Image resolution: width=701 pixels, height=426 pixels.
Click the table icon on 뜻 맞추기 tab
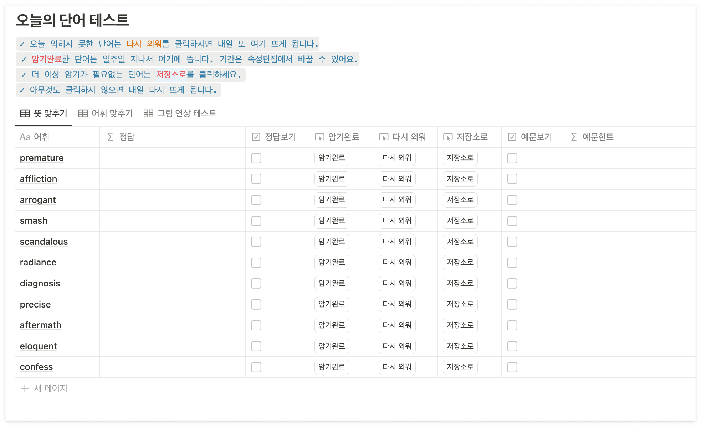[x=25, y=113]
